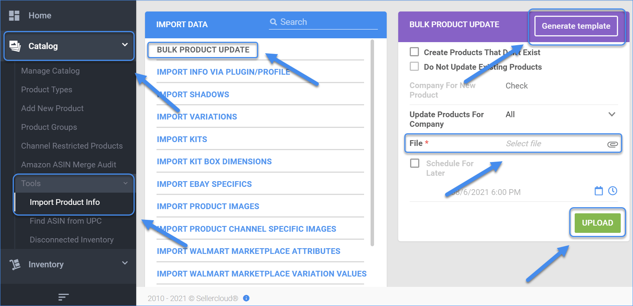Click the Catalog section icon
Image resolution: width=633 pixels, height=306 pixels.
(x=15, y=46)
